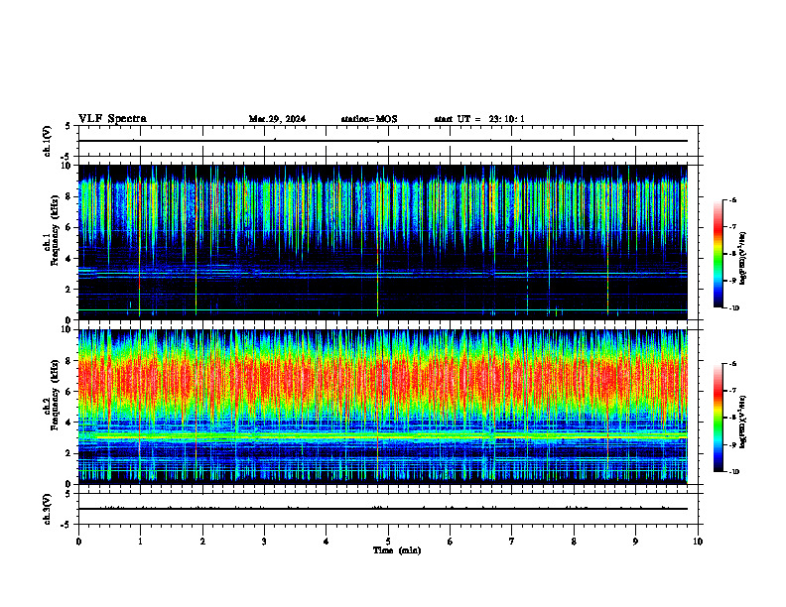Click the yellow-green 3 kHz band in ch.2 spectrogram
Image resolution: width=786 pixels, height=607 pixels.
click(x=383, y=436)
